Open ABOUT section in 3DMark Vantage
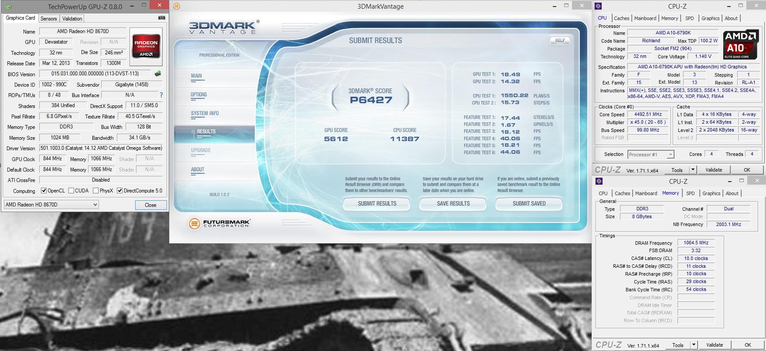 [x=197, y=169]
